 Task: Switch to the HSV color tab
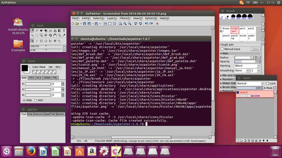(31, 78)
